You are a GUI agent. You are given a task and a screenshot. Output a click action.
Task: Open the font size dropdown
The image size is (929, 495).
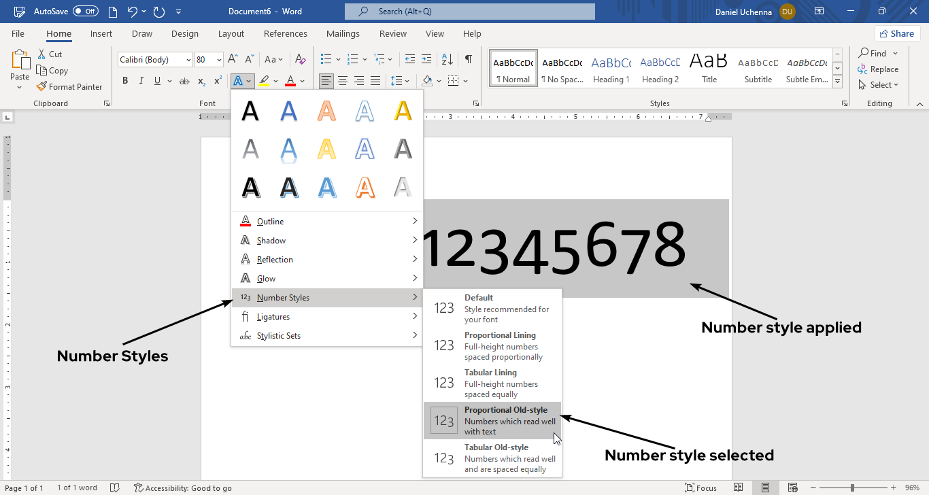click(x=219, y=60)
